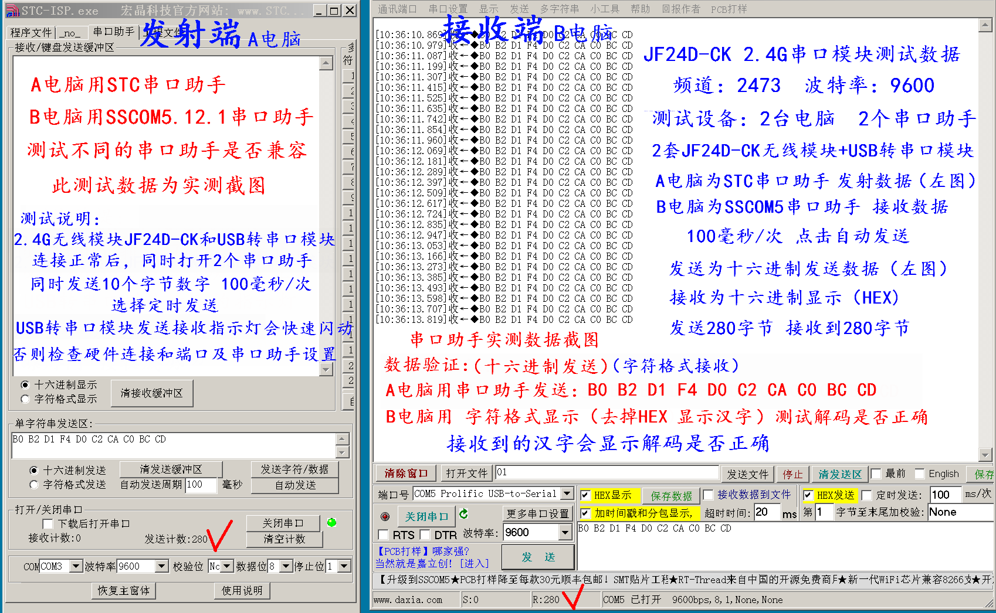Enable 接收数据到文件 checkbox
The height and width of the screenshot is (613, 996).
[708, 495]
